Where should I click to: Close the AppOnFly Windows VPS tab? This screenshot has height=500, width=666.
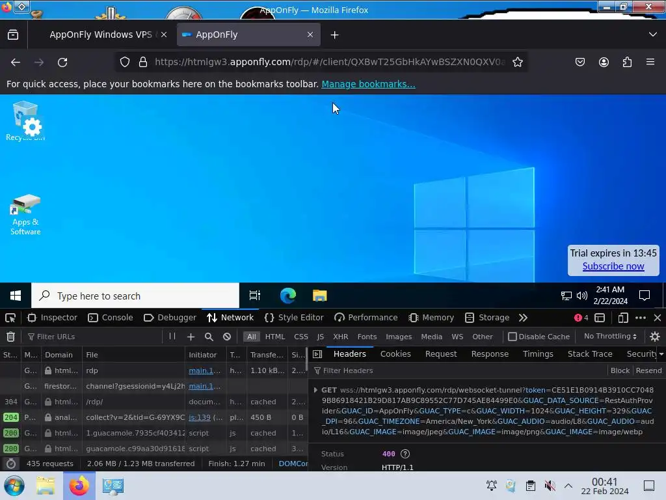click(x=164, y=35)
